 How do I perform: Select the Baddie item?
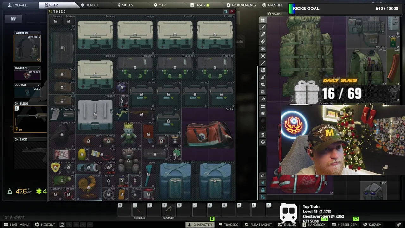[x=89, y=141]
